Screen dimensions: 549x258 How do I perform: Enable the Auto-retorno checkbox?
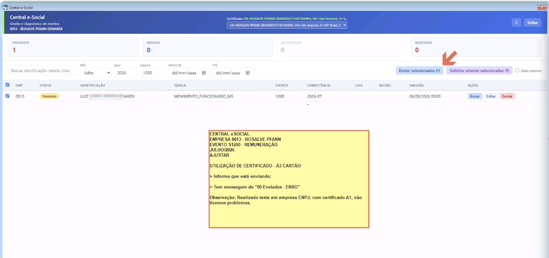(x=517, y=70)
